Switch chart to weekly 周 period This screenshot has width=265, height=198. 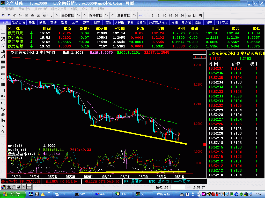click(200, 15)
